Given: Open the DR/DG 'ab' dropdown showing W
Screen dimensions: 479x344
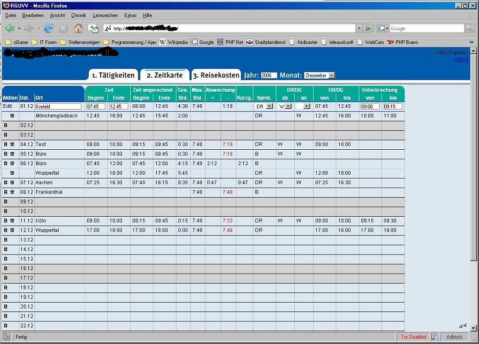Looking at the screenshot, I should tap(288, 107).
